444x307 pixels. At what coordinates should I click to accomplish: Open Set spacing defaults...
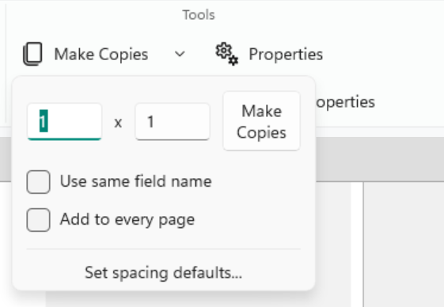[x=163, y=273]
